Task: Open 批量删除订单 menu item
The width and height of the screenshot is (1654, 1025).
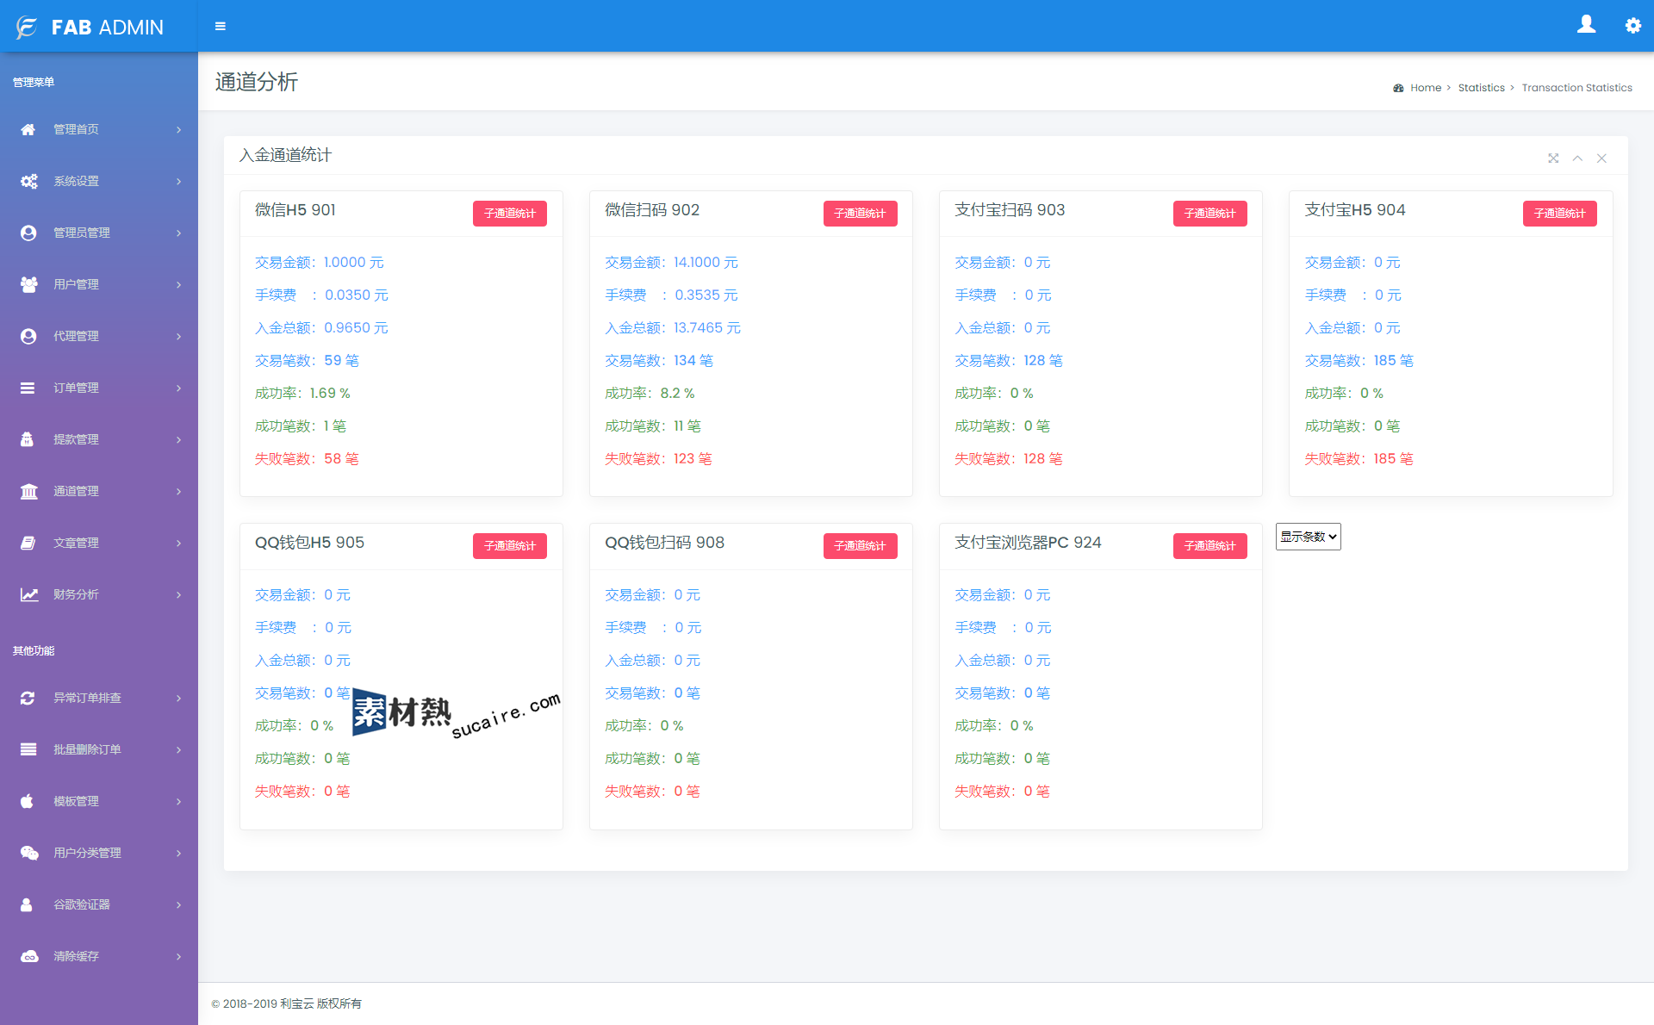Action: coord(99,749)
